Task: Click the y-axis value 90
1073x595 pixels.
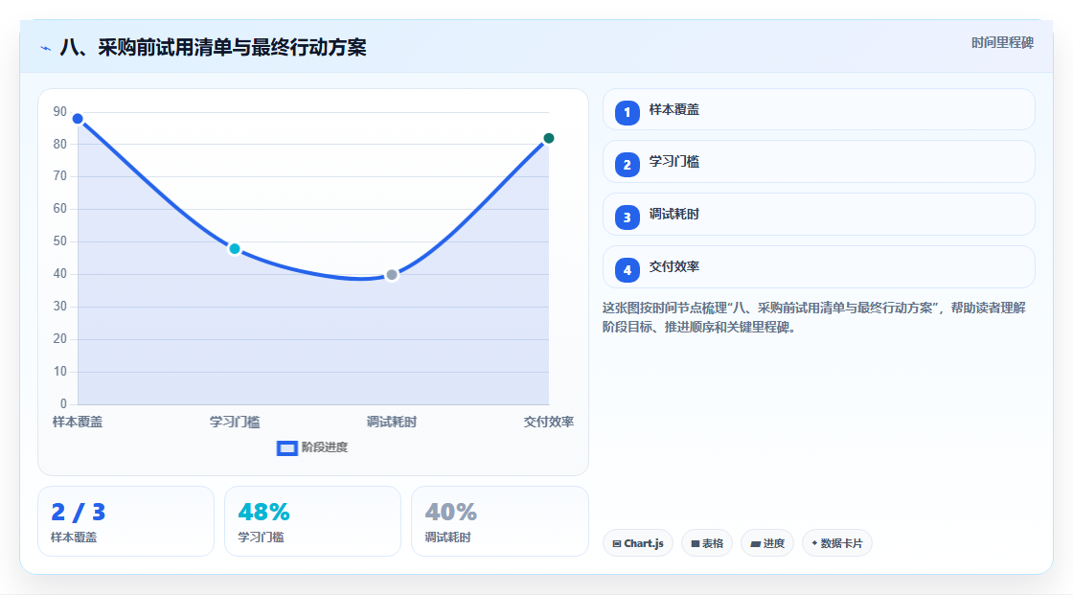Action: click(x=60, y=111)
